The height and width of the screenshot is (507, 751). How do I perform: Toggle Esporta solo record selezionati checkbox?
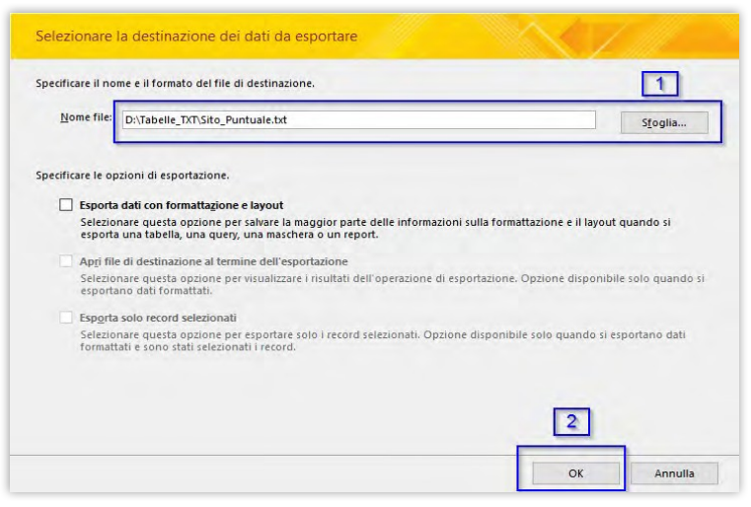click(66, 318)
